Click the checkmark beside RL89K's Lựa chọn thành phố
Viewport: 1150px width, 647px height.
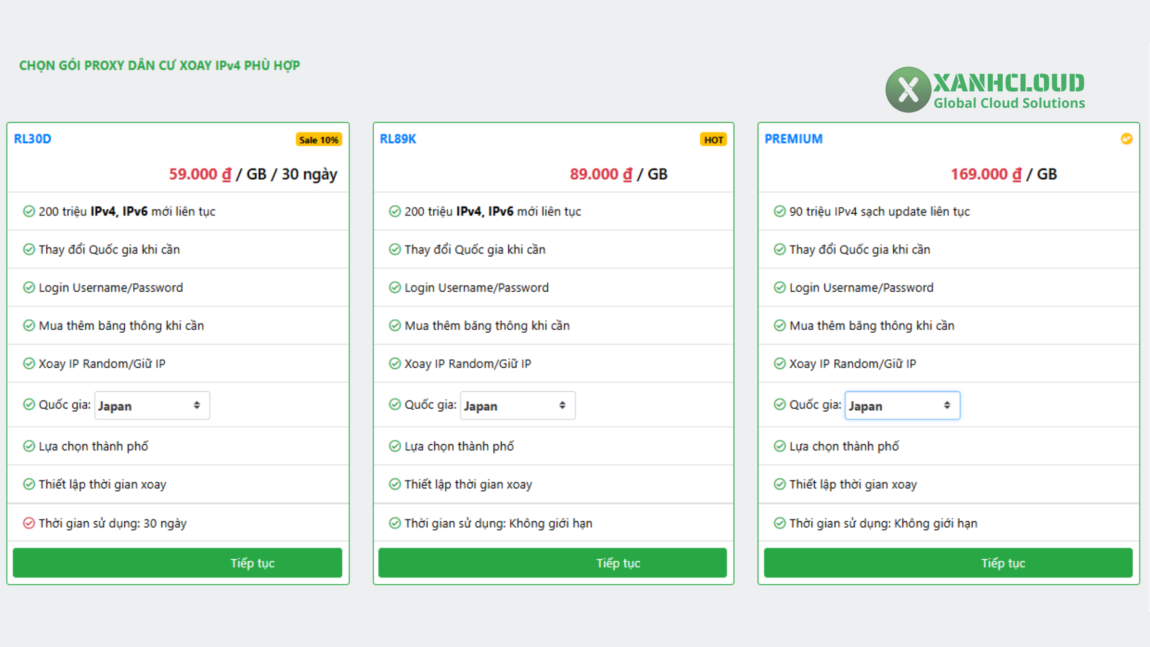point(395,446)
